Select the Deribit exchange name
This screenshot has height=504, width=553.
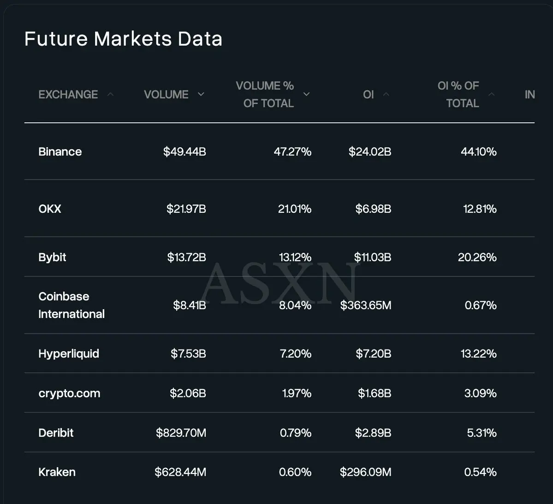56,433
